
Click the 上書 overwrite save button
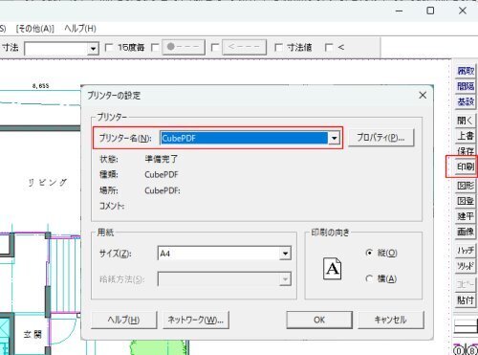466,136
